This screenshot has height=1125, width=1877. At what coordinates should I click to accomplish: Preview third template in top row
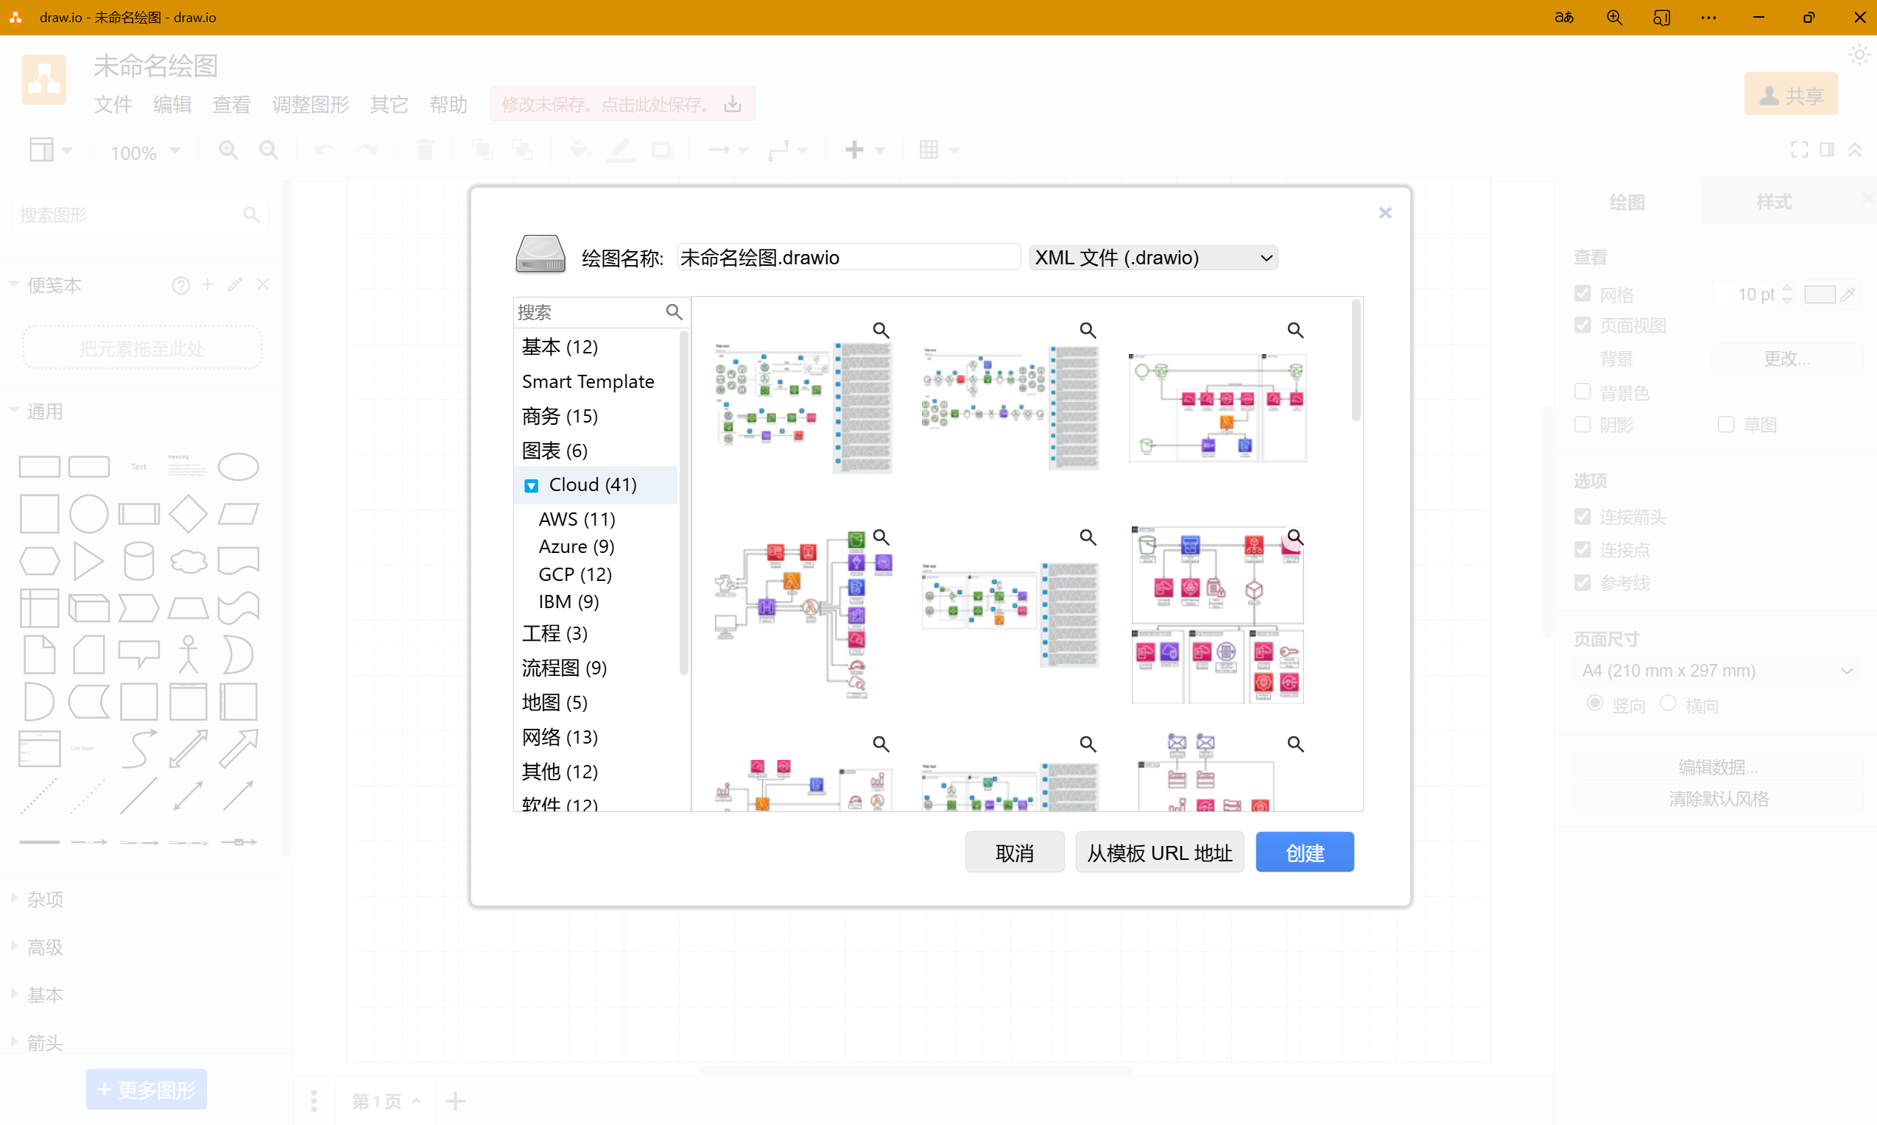click(1295, 330)
